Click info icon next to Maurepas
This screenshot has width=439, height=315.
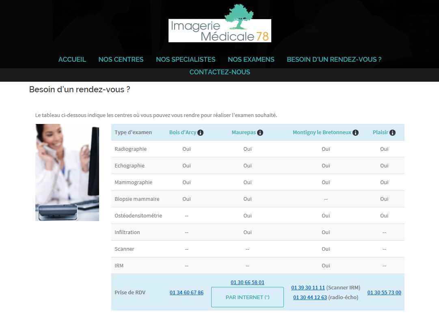260,133
